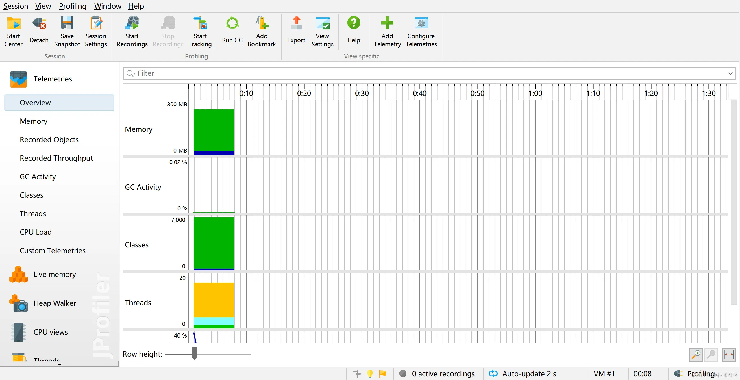Expand the Live memory section
This screenshot has height=380, width=740.
55,274
